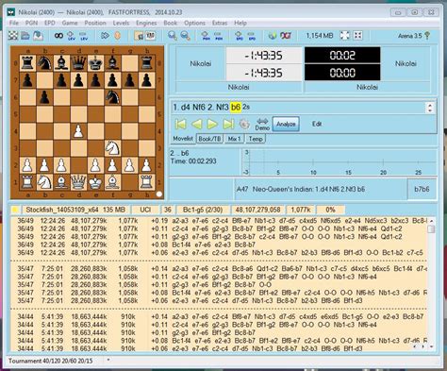This screenshot has height=371, width=447.
Task: Click the four-arrows expand icon
Action: pyautogui.click(x=345, y=36)
